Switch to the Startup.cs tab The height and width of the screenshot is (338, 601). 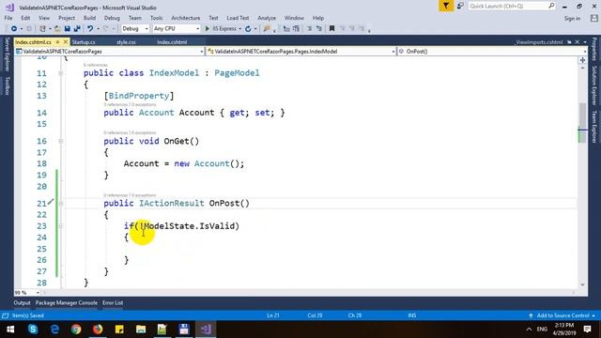pos(84,42)
